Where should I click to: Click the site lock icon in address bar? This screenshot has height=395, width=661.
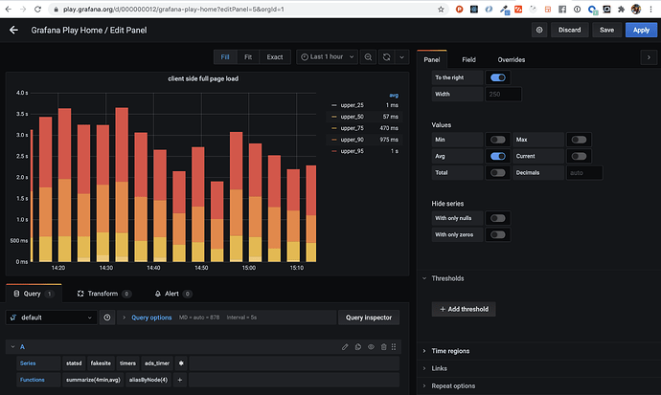coord(57,10)
